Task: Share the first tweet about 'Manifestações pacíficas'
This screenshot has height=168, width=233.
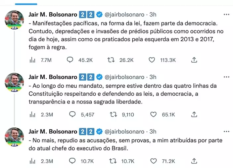Action: 195,60
